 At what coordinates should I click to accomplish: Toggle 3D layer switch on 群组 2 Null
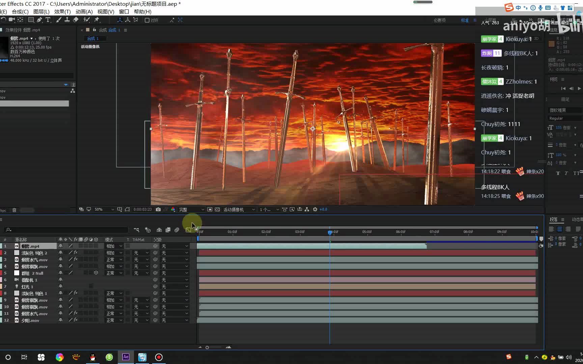point(96,273)
